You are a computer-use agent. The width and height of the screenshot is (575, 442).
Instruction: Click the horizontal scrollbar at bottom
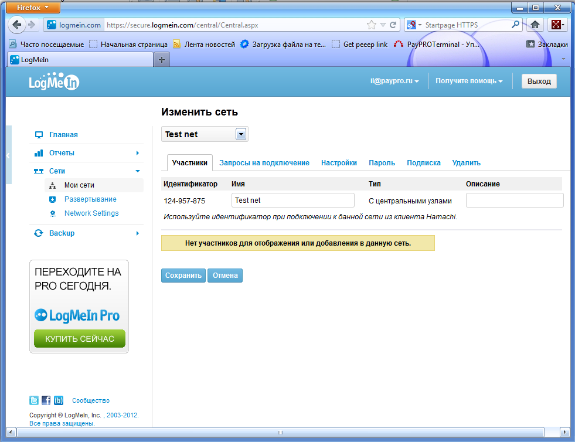[x=280, y=433]
